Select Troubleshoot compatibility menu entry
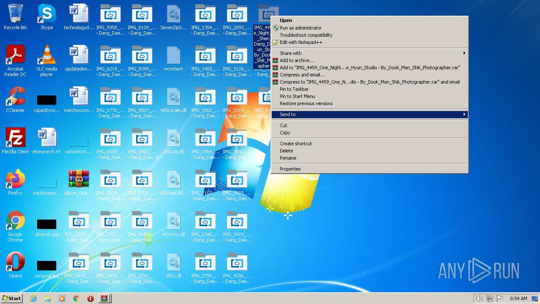Viewport: 540px width, 304px height. [x=370, y=35]
